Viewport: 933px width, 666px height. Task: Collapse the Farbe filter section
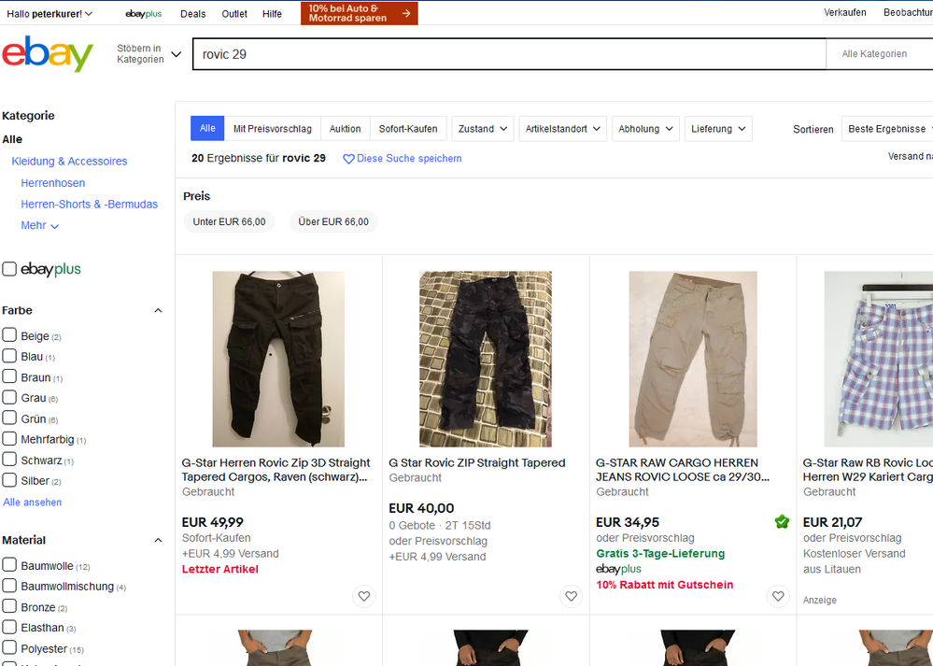[x=157, y=310]
